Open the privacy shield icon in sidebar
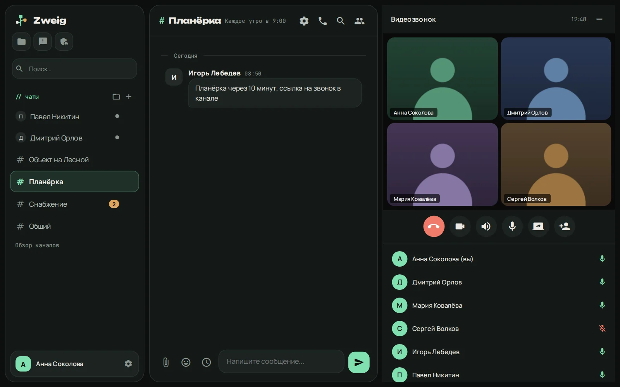The width and height of the screenshot is (620, 387). [x=64, y=41]
